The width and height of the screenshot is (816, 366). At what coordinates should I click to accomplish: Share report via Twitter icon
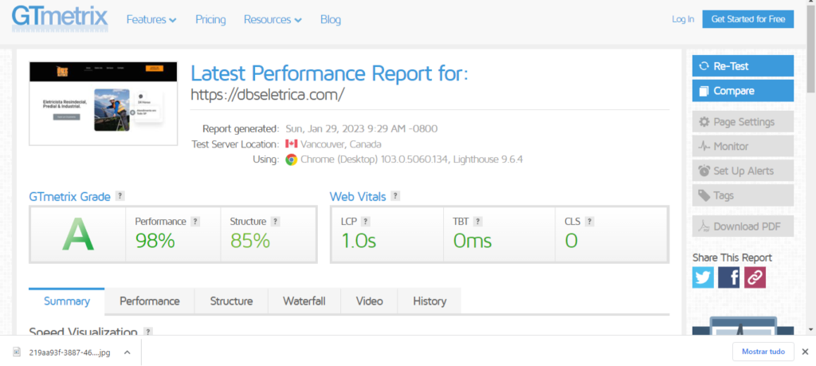point(703,277)
